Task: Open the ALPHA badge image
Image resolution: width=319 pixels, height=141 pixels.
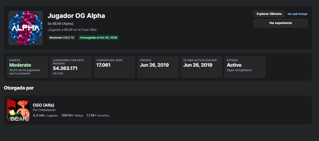Action: click(25, 28)
